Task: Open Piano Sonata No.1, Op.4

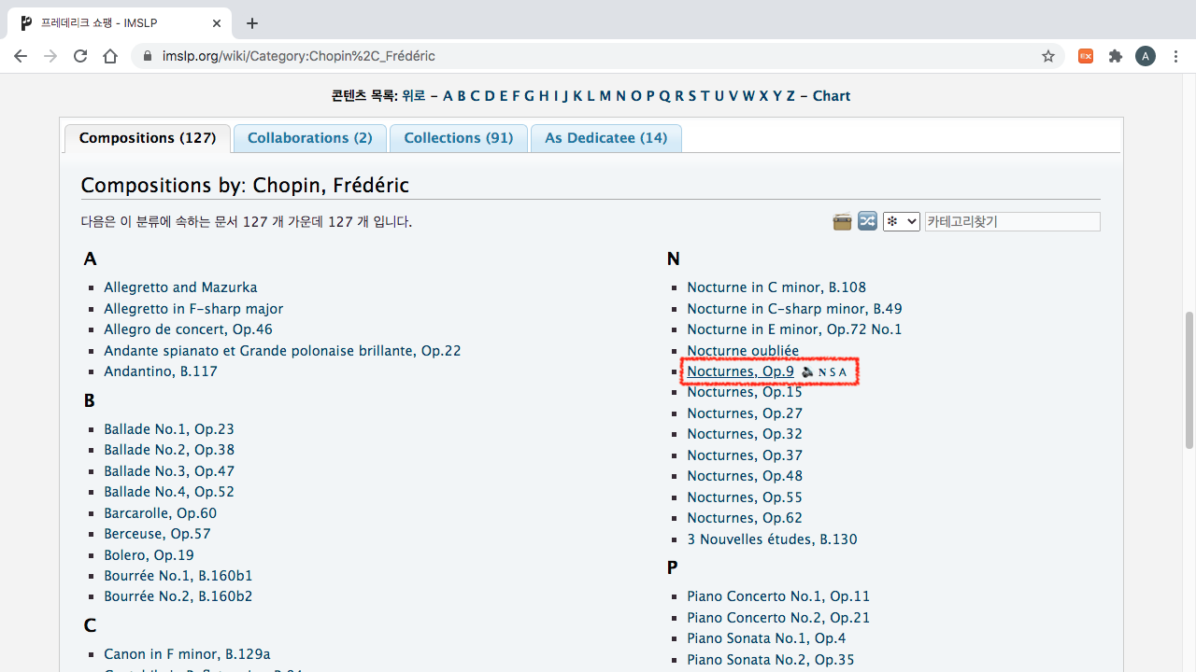Action: pos(766,638)
